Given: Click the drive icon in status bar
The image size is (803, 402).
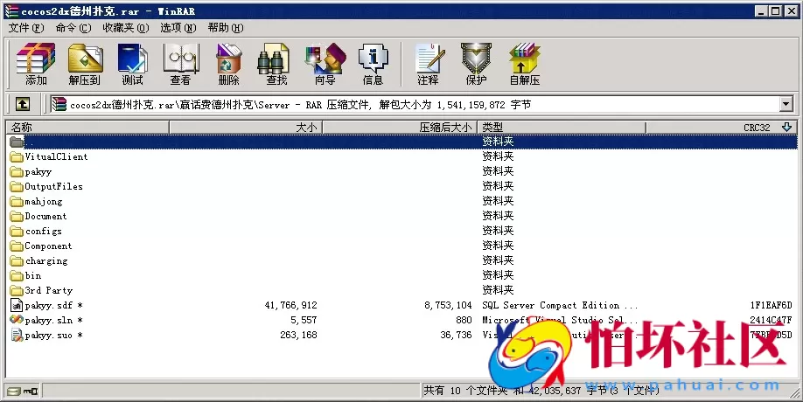Looking at the screenshot, I should (14, 392).
